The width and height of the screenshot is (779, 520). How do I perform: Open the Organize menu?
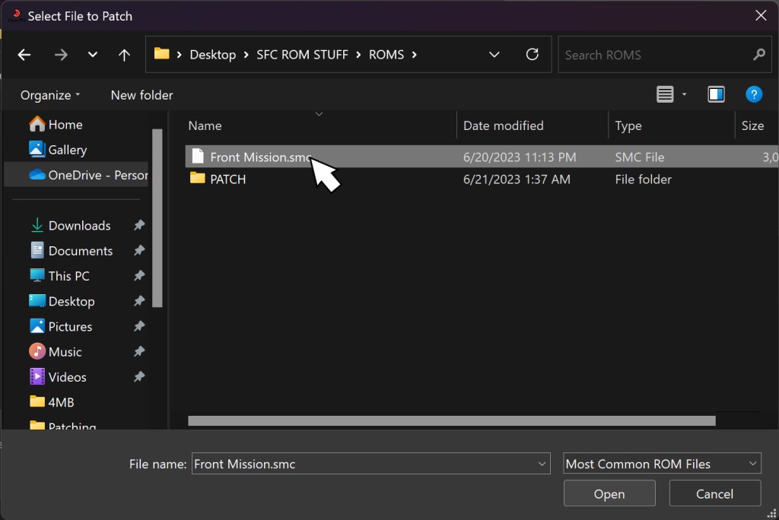point(50,95)
